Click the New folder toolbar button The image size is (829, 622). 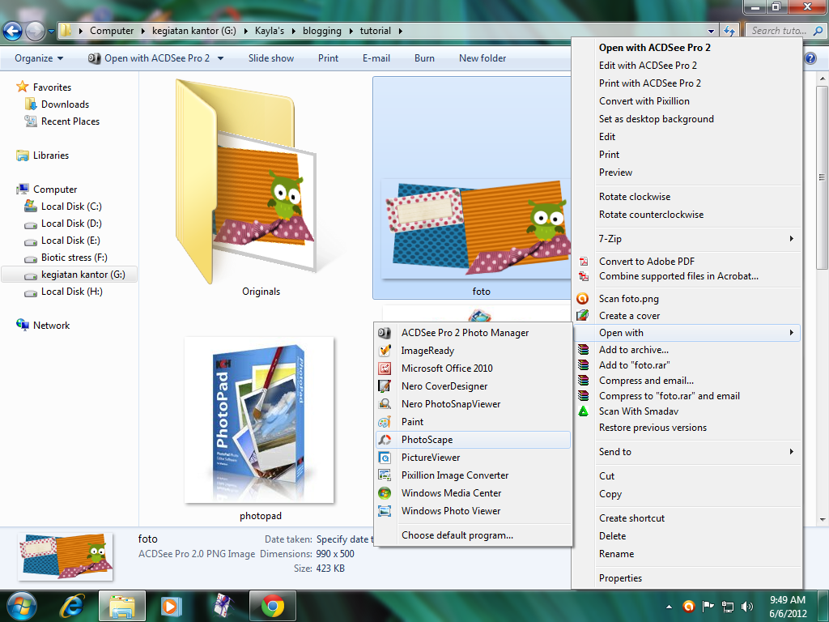[483, 58]
